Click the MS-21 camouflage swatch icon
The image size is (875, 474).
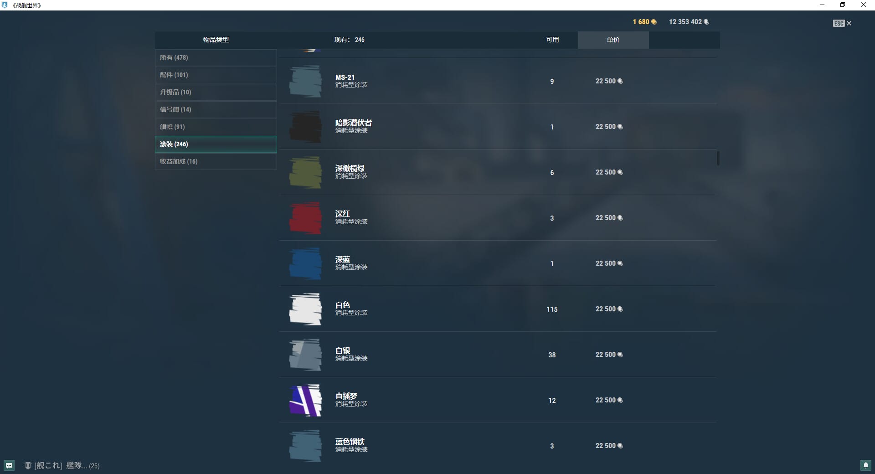click(305, 81)
